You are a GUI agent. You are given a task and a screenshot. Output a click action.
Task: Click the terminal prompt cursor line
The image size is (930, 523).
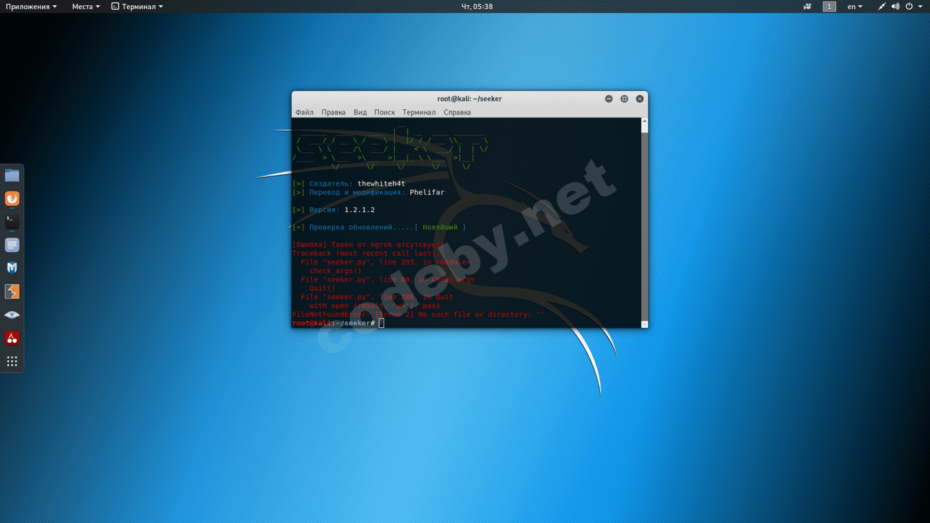[x=338, y=323]
